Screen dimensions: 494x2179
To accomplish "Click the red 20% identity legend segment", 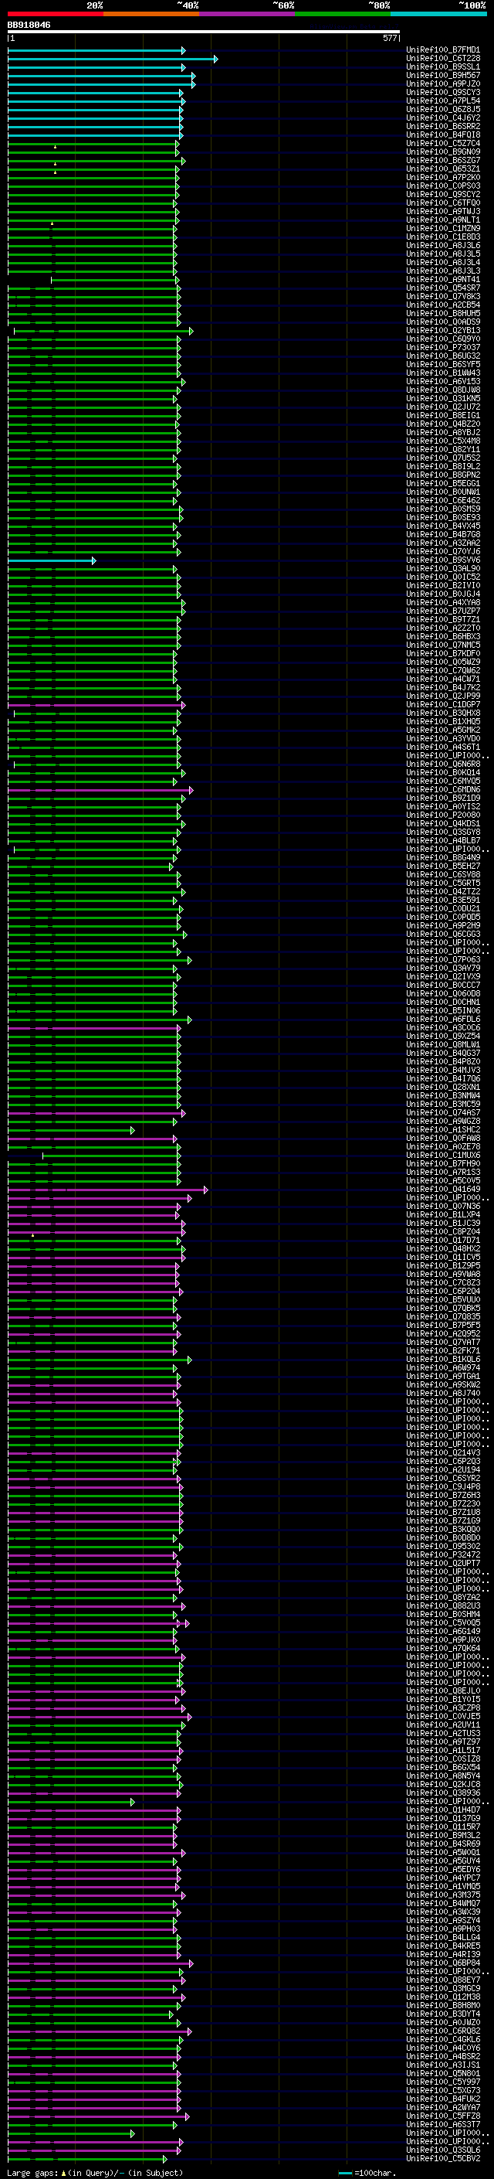I will coord(56,14).
